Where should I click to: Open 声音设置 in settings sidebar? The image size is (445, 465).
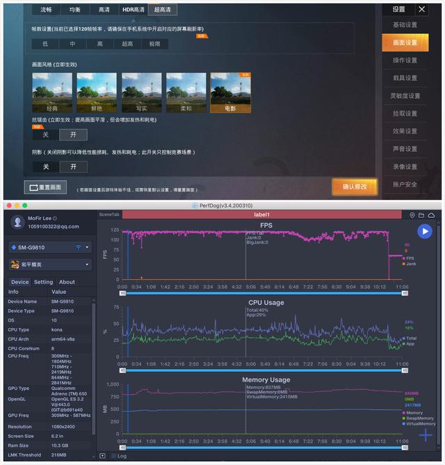405,149
